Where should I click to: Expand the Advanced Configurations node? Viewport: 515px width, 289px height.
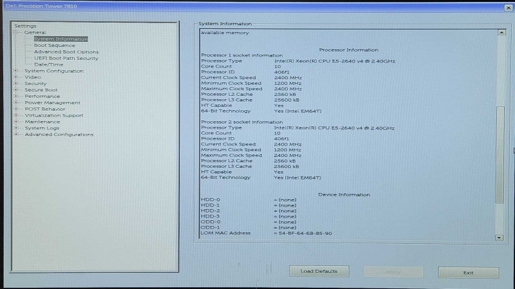coord(15,135)
